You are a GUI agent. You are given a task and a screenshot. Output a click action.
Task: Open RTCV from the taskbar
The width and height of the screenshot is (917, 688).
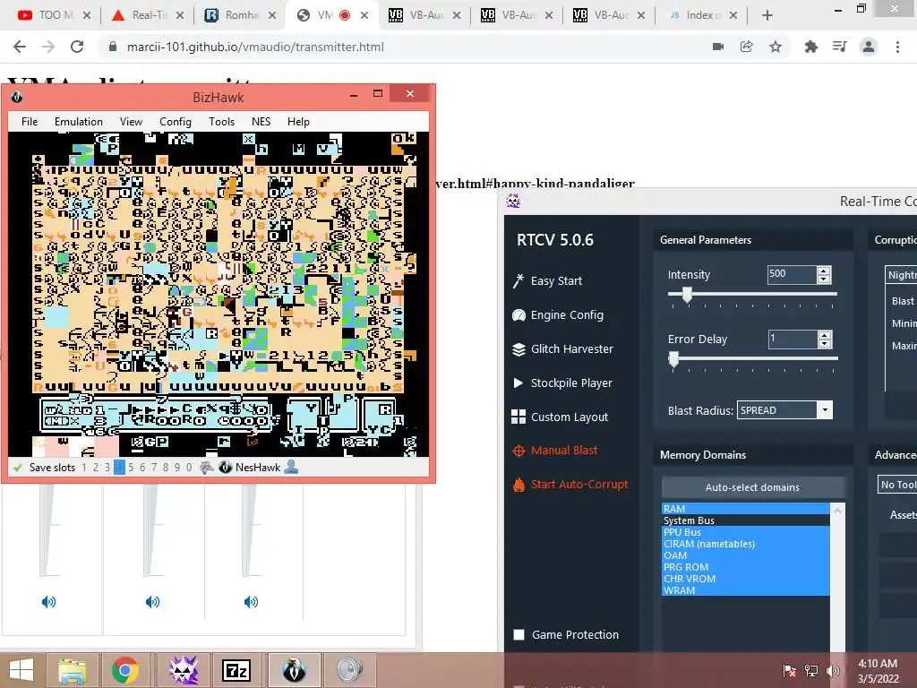[184, 670]
